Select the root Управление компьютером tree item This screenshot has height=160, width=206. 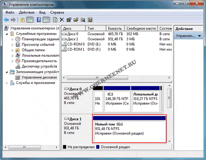click(x=35, y=28)
